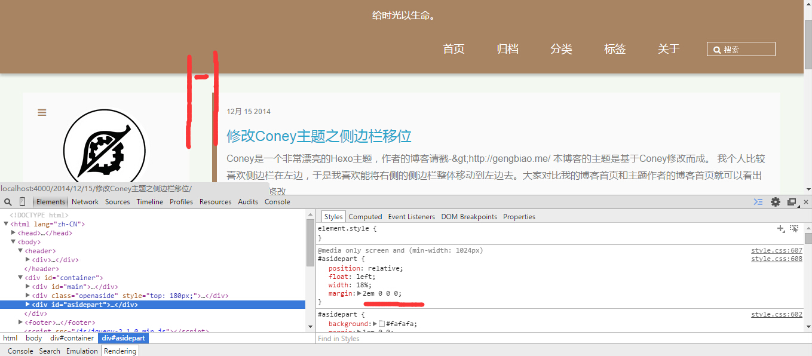Focus the Find in Styles field
This screenshot has width=812, height=356.
tap(559, 339)
